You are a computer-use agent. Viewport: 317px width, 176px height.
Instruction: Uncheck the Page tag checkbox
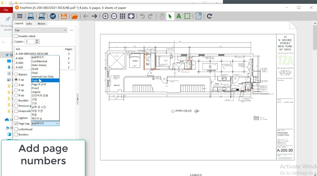(x=16, y=124)
